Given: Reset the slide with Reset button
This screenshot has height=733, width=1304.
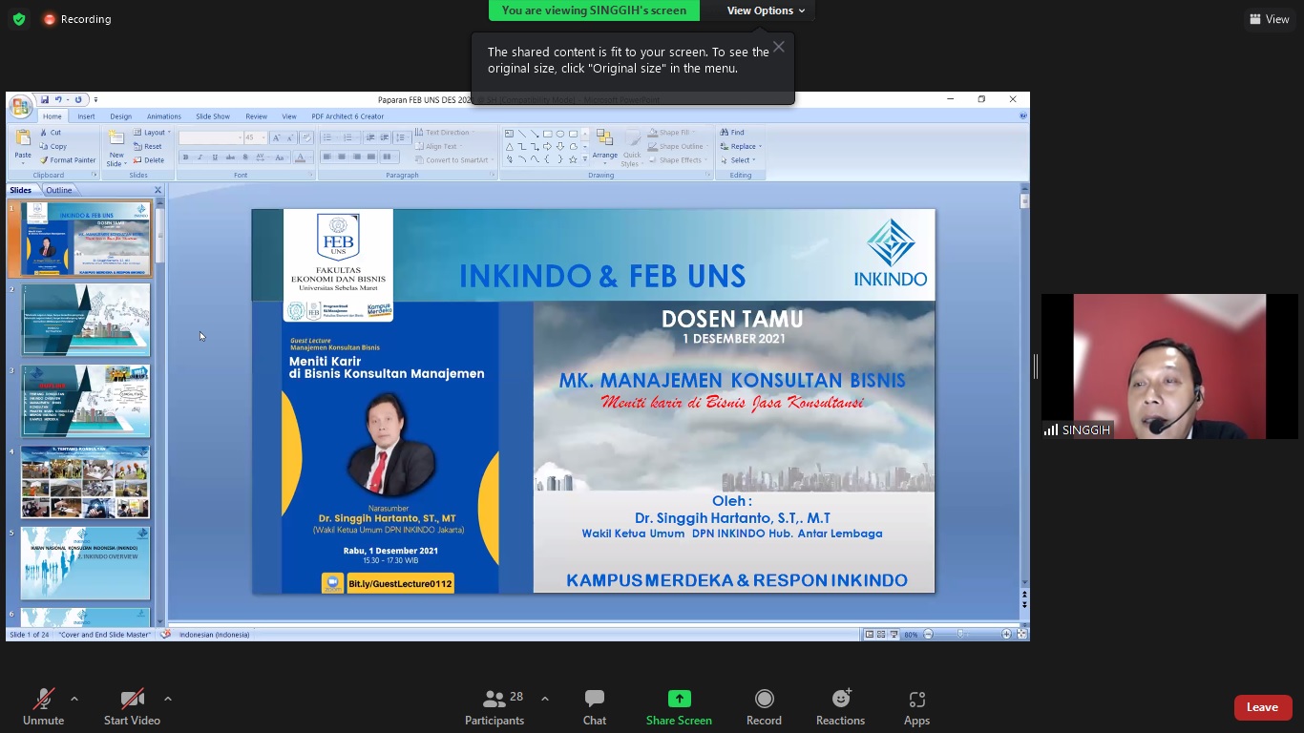Looking at the screenshot, I should (x=149, y=146).
